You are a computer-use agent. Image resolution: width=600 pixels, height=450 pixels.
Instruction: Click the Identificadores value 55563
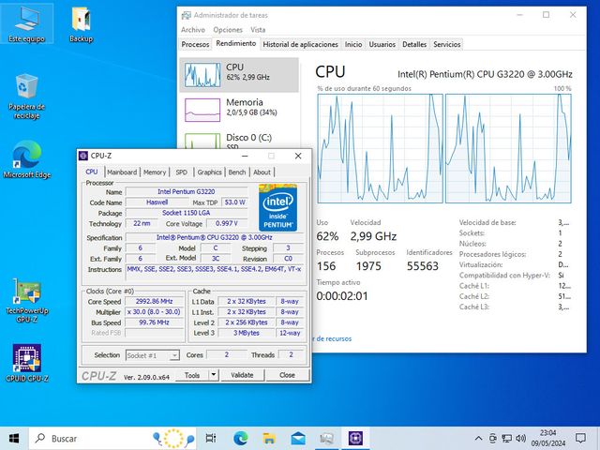point(423,266)
